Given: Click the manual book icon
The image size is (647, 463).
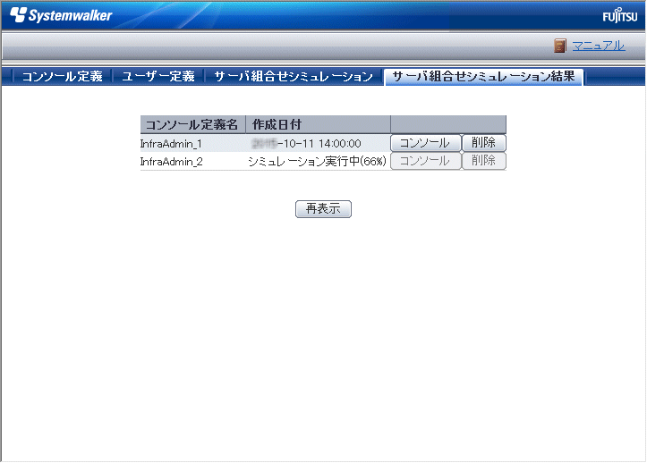Looking at the screenshot, I should 560,46.
